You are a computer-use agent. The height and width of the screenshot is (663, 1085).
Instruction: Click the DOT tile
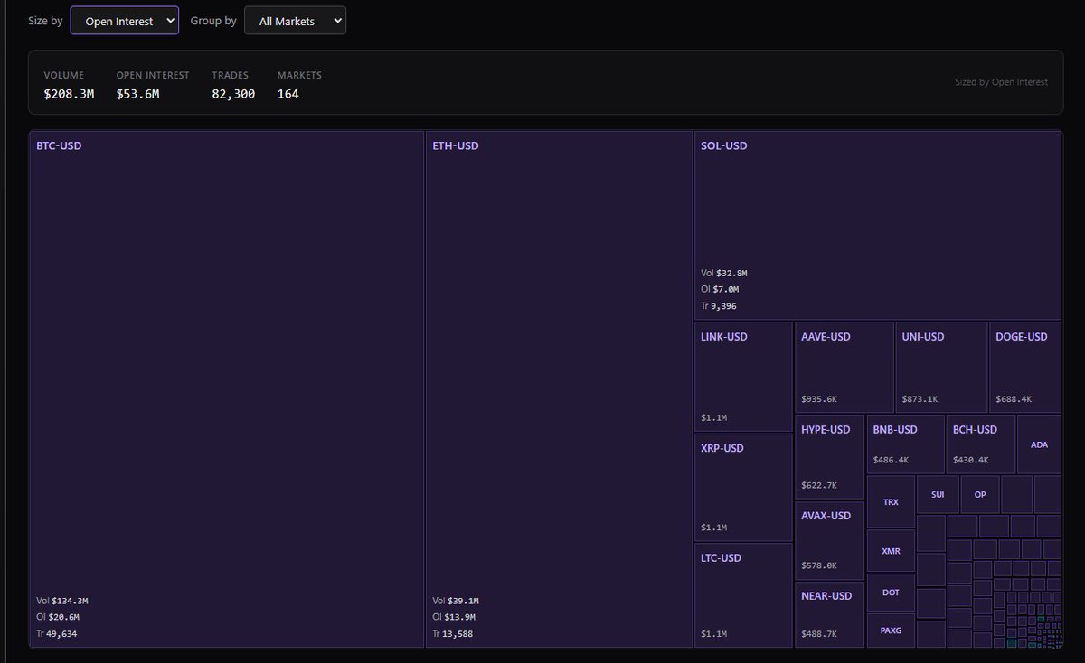[891, 593]
